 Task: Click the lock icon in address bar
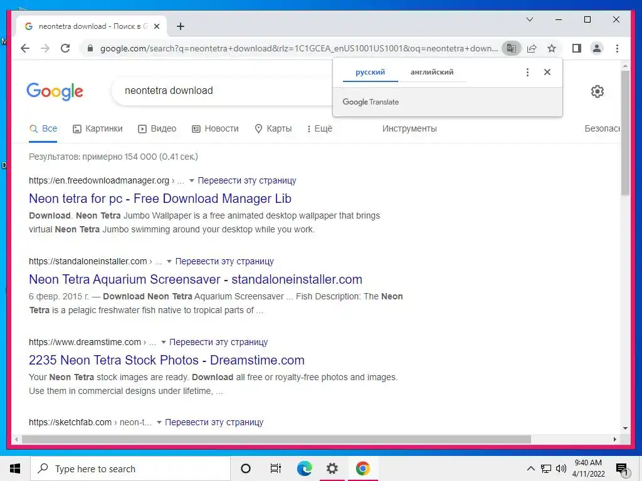click(x=90, y=48)
